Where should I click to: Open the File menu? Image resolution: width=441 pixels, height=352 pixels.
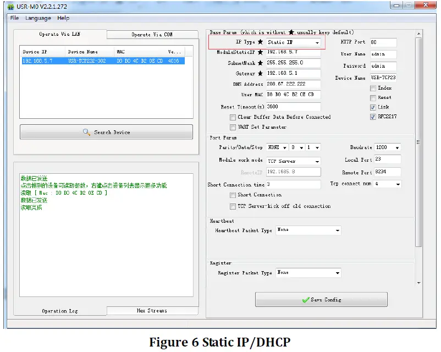click(x=14, y=18)
